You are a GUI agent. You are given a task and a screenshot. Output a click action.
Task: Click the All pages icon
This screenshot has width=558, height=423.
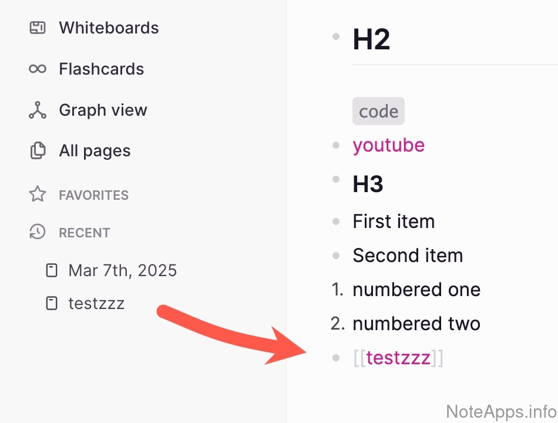click(38, 151)
